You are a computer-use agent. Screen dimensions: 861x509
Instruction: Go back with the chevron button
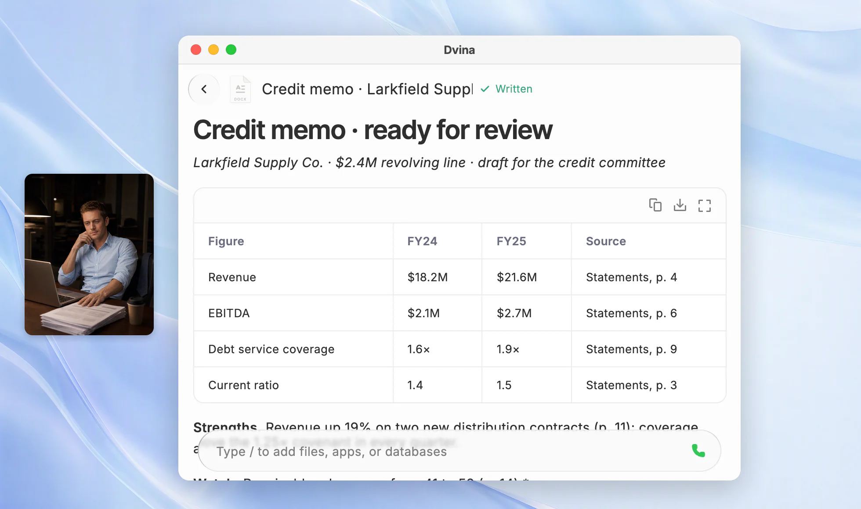coord(204,89)
